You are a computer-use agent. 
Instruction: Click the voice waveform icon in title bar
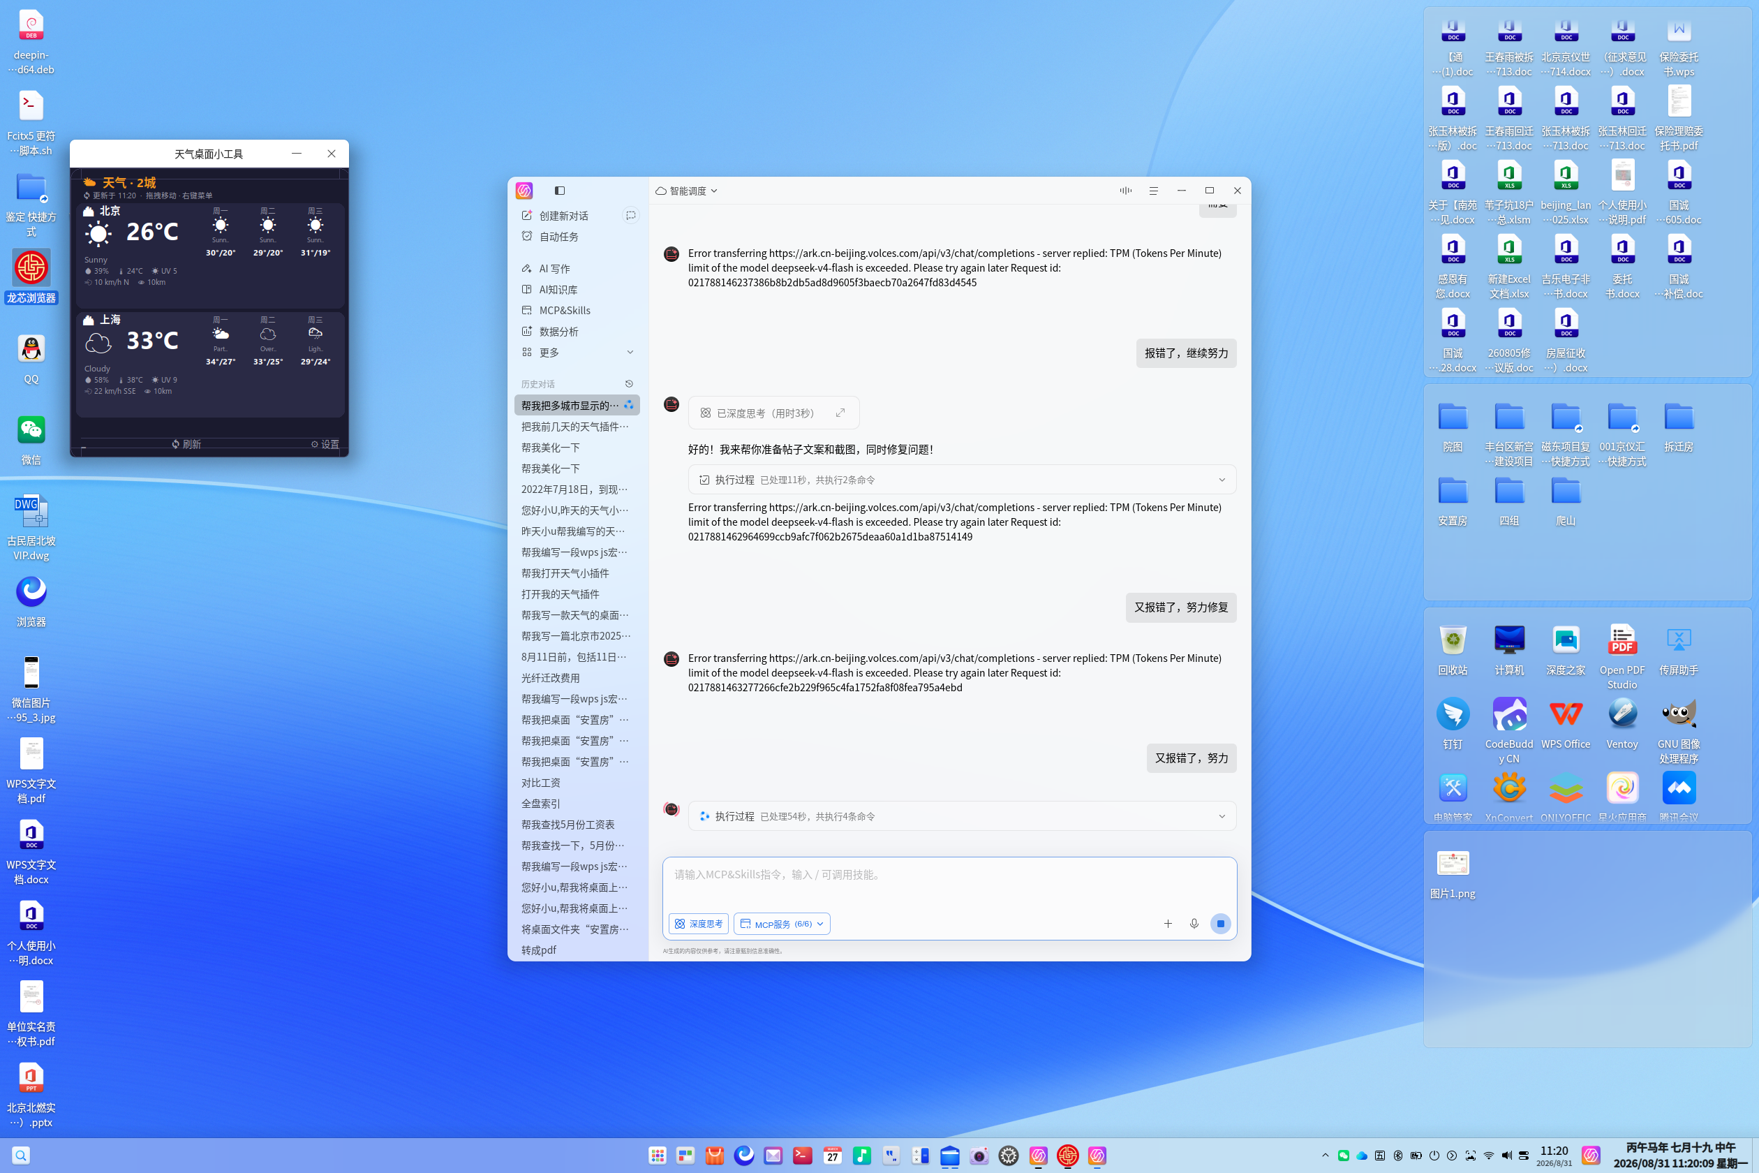pyautogui.click(x=1125, y=191)
